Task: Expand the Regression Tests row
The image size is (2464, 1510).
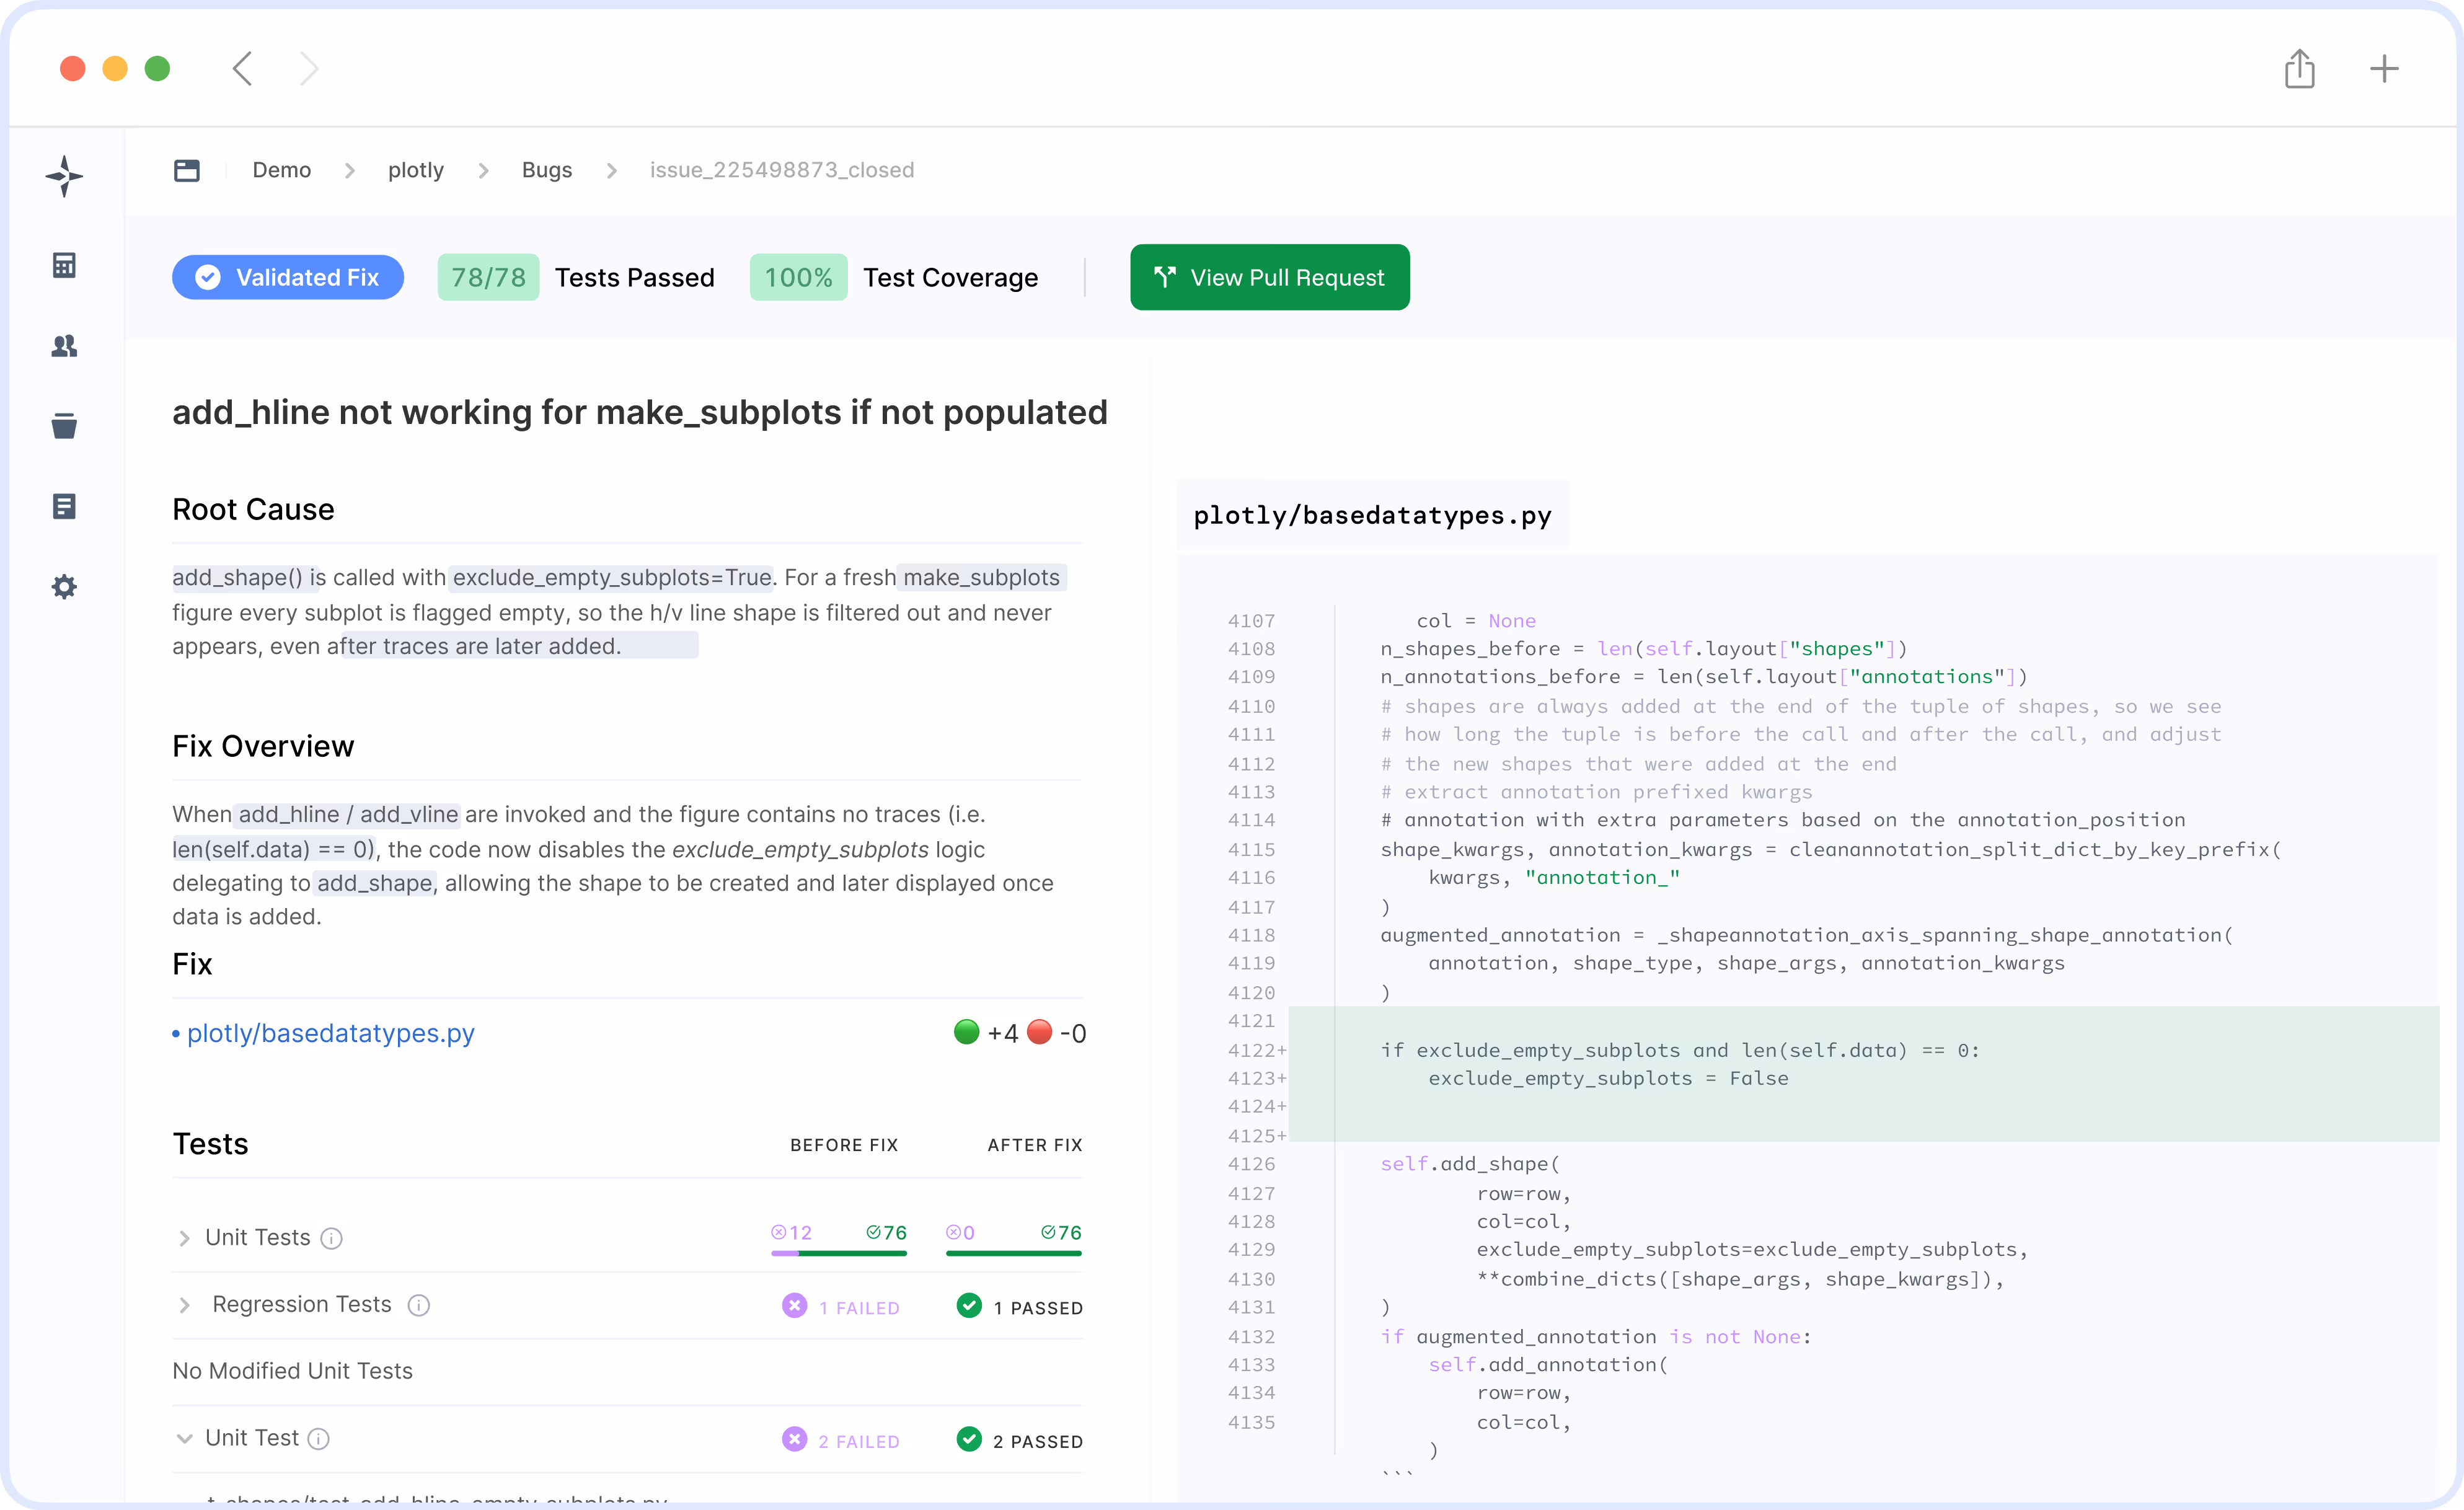Action: coord(184,1305)
